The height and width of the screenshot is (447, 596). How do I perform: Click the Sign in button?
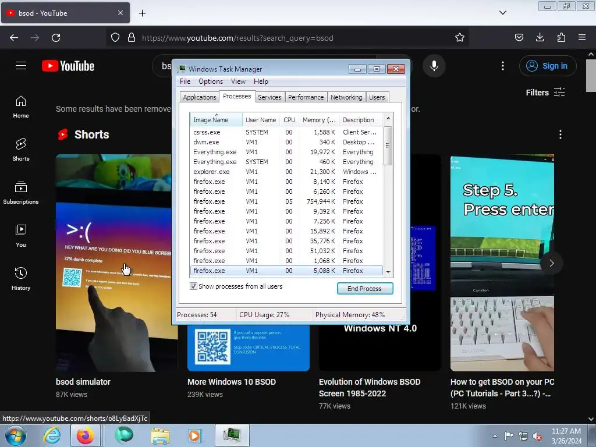pos(548,66)
